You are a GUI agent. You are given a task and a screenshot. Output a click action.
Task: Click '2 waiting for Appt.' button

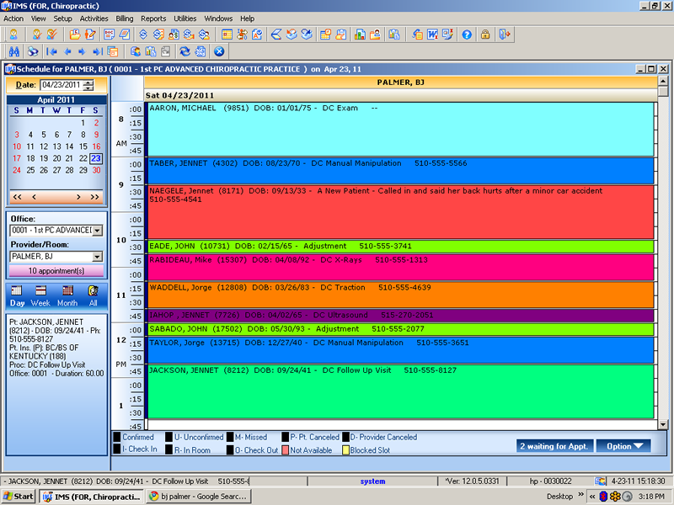pos(554,446)
